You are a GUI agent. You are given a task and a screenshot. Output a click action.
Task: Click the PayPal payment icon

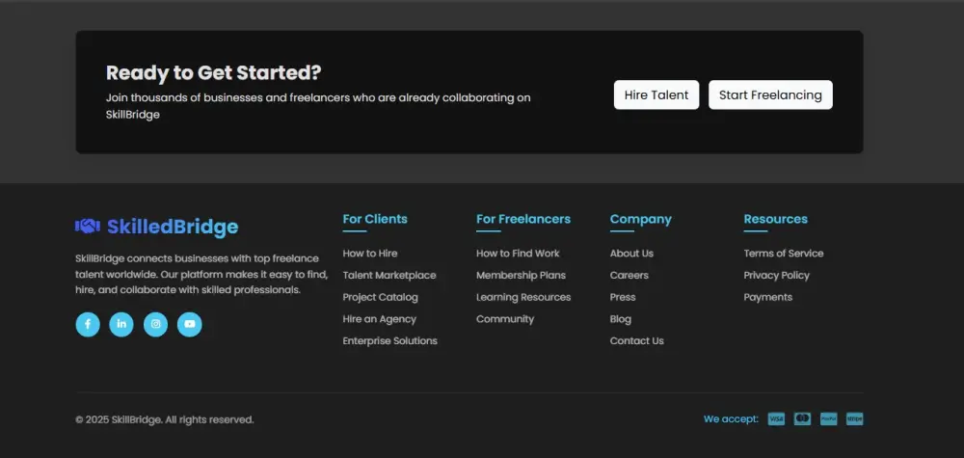point(828,419)
